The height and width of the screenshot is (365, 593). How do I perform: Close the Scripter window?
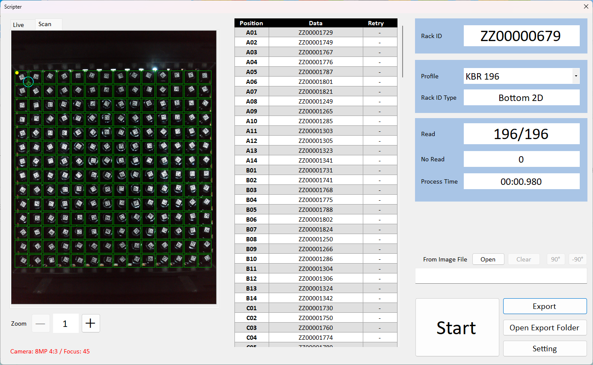586,6
